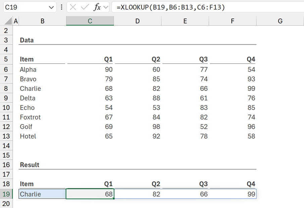Expand the Name Box dropdown arrow

(51, 7)
